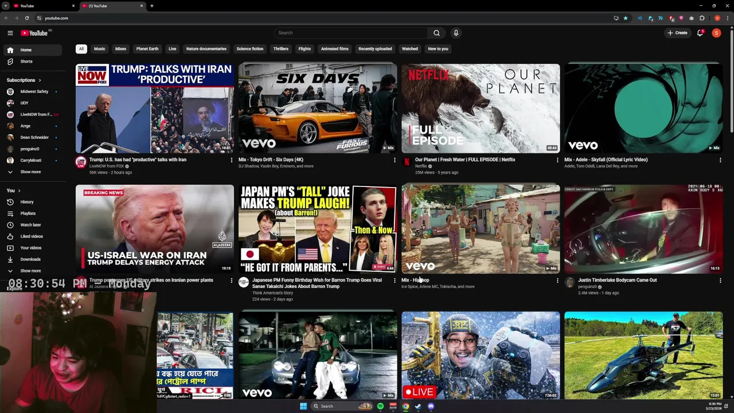Open video title 'Our Planet | Fresh Water | FULL EPISODE'
The image size is (734, 413).
465,159
